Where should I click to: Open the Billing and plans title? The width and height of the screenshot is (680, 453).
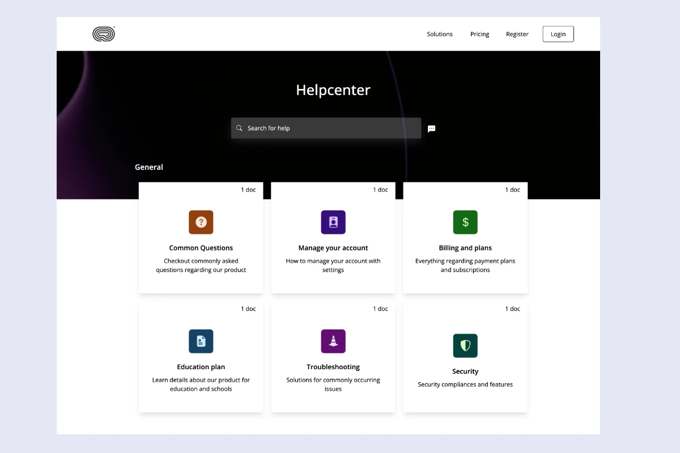point(465,248)
